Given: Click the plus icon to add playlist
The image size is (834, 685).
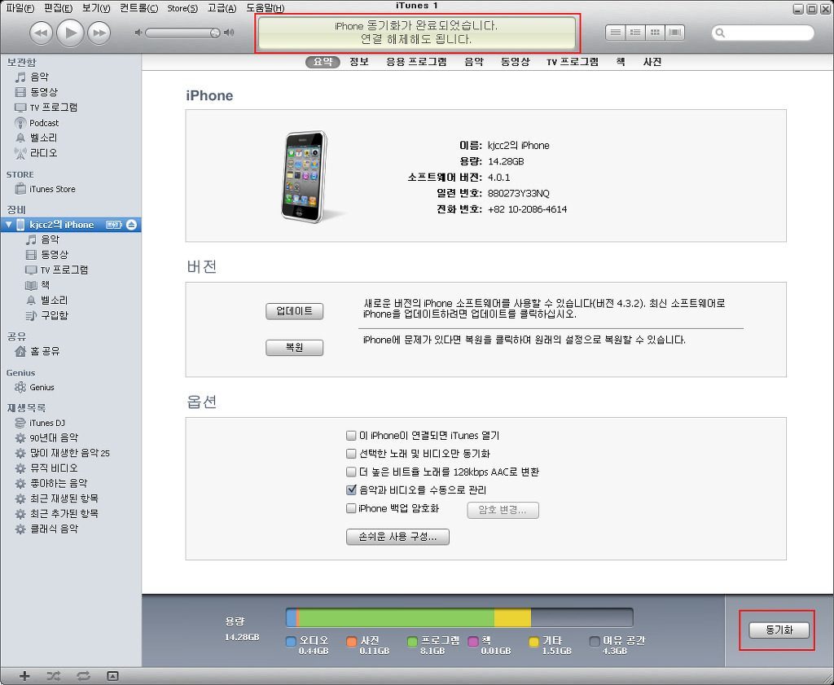Looking at the screenshot, I should tap(24, 676).
